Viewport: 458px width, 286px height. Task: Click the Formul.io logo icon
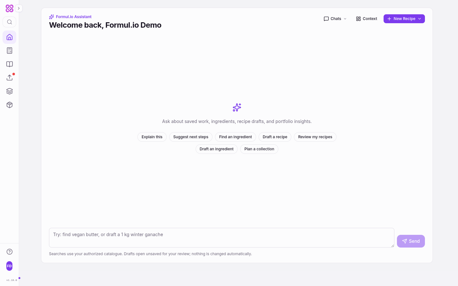tap(10, 8)
